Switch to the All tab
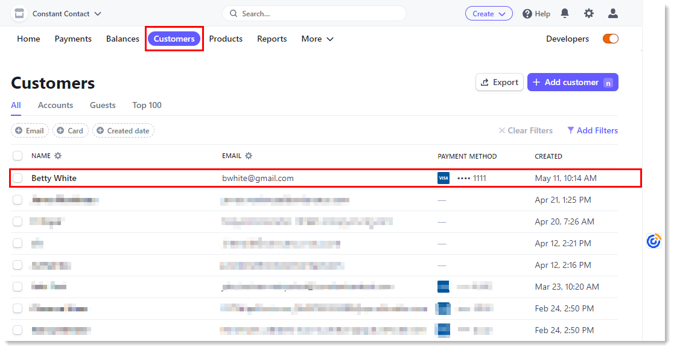Image resolution: width=674 pixels, height=350 pixels. (x=16, y=105)
